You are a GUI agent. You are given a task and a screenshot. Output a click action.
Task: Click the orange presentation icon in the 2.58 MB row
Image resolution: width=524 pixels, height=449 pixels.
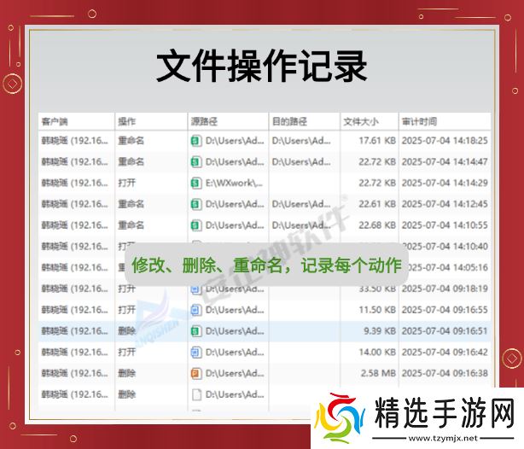pyautogui.click(x=195, y=373)
